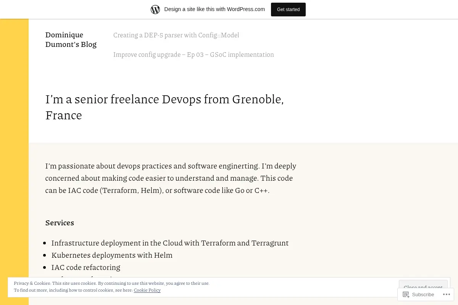Open Improve config upgrade Ep 03 post

click(194, 55)
